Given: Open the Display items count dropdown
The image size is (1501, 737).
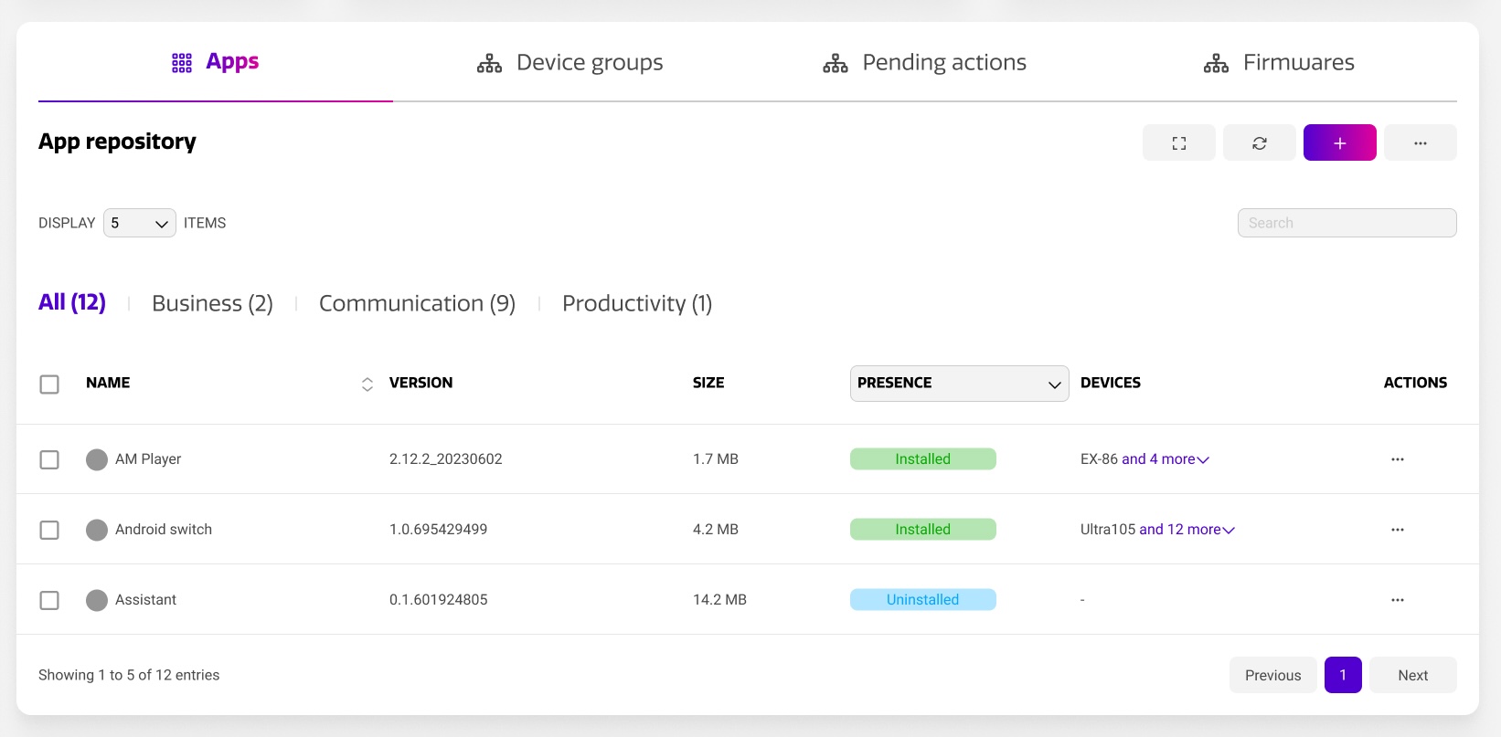Looking at the screenshot, I should coord(139,223).
